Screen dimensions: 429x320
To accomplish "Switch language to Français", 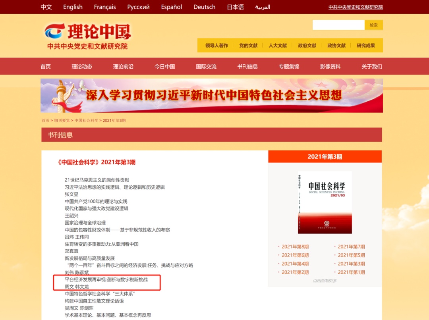I will tap(105, 7).
